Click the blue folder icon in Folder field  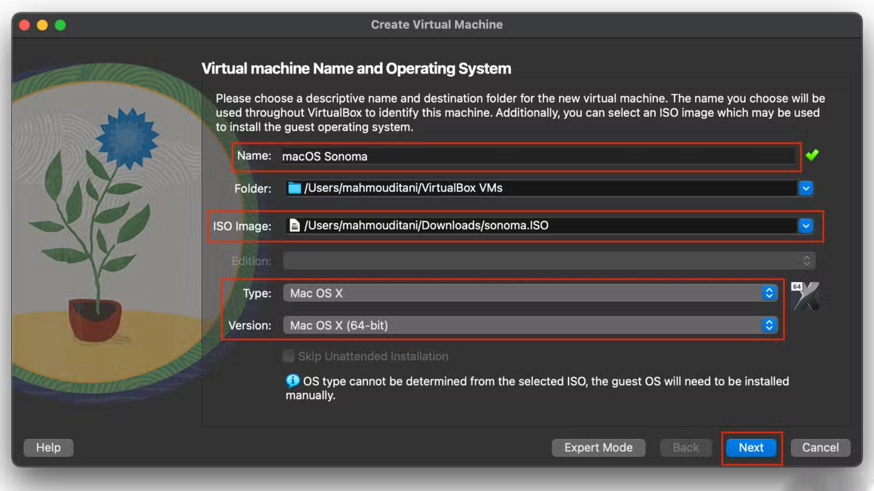(x=295, y=188)
